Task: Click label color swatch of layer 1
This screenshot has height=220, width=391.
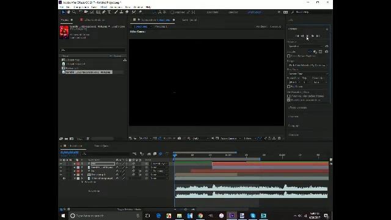Action: pos(78,164)
